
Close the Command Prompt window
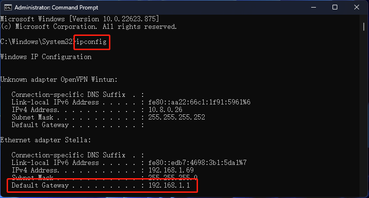pyautogui.click(x=355, y=8)
